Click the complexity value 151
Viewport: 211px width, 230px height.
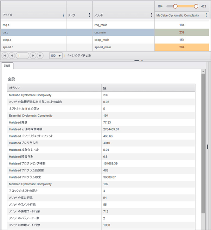(182, 40)
